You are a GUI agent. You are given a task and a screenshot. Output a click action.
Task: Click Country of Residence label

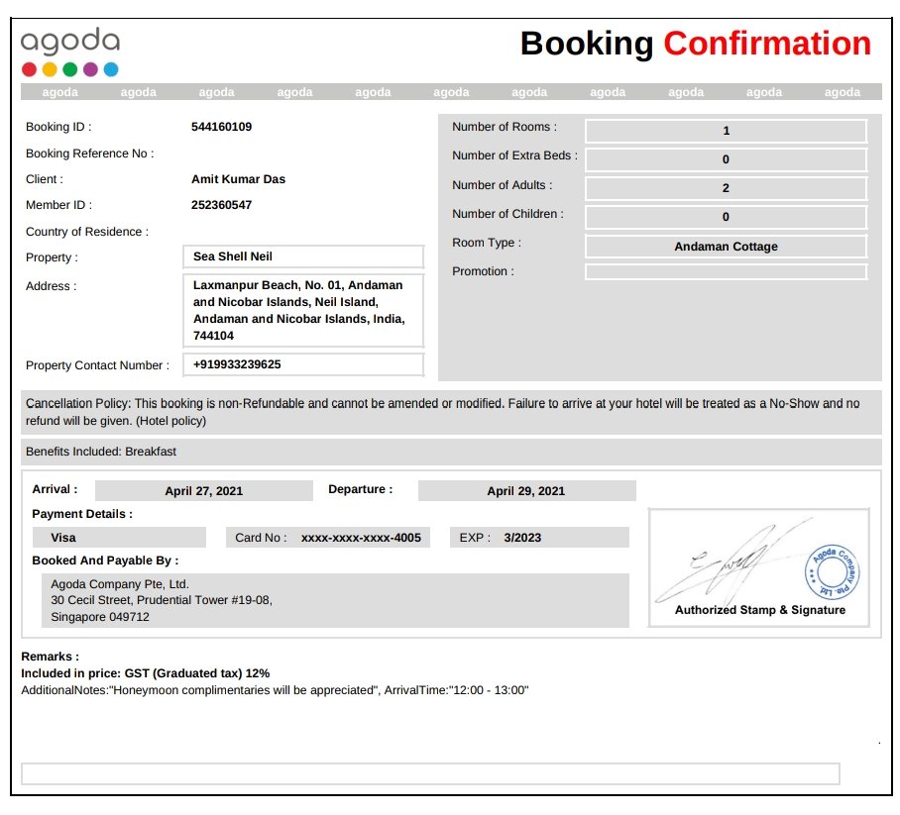click(86, 231)
